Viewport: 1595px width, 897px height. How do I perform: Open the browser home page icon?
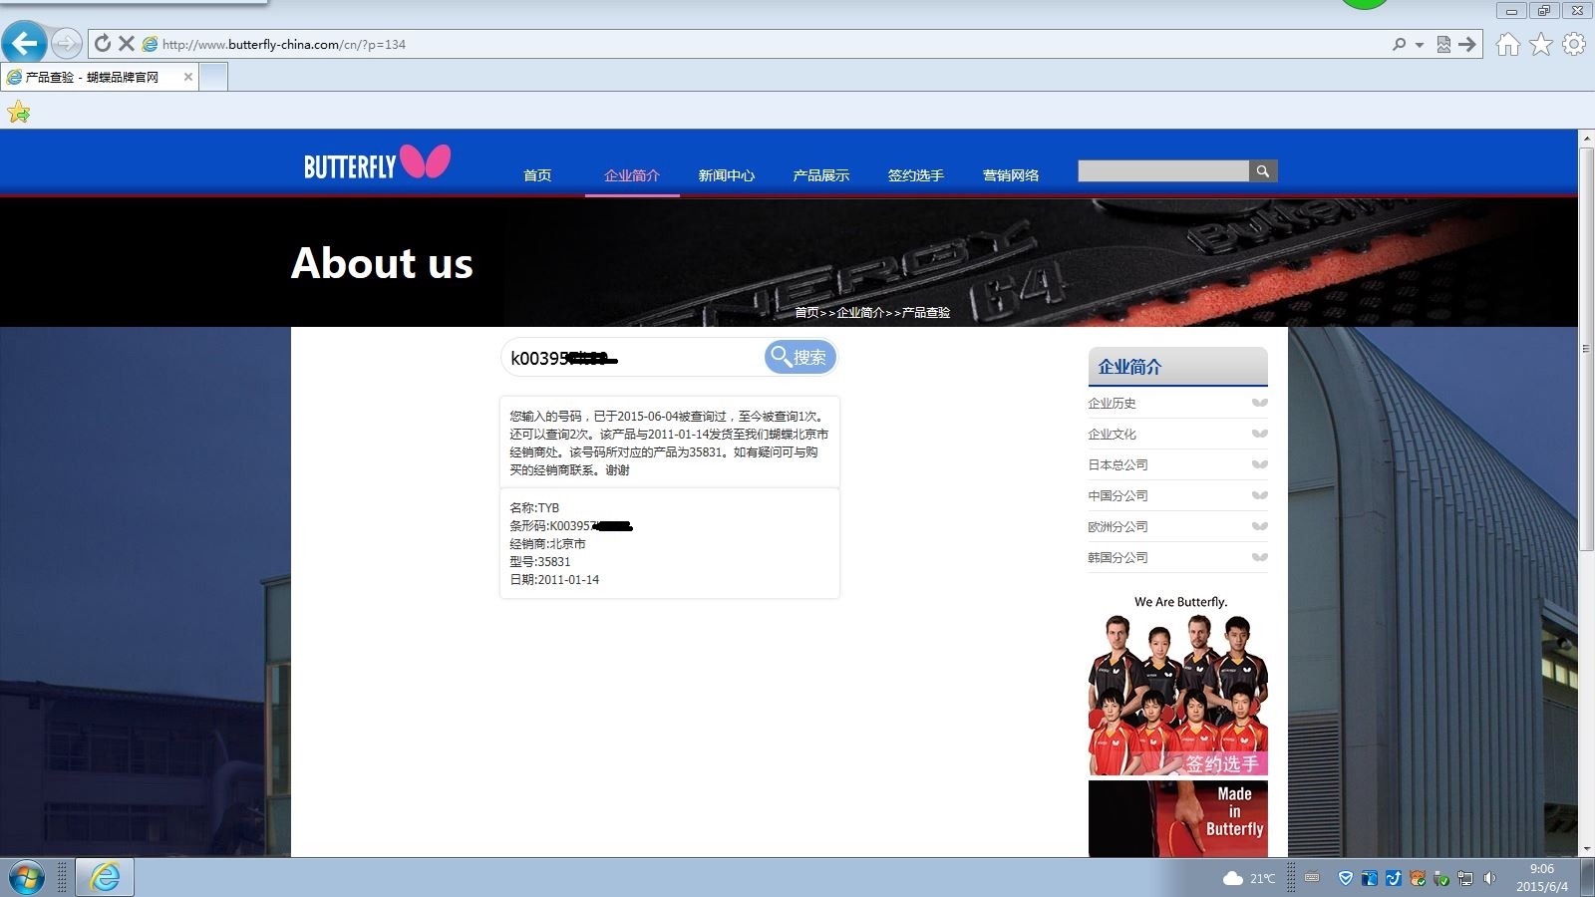pos(1507,44)
